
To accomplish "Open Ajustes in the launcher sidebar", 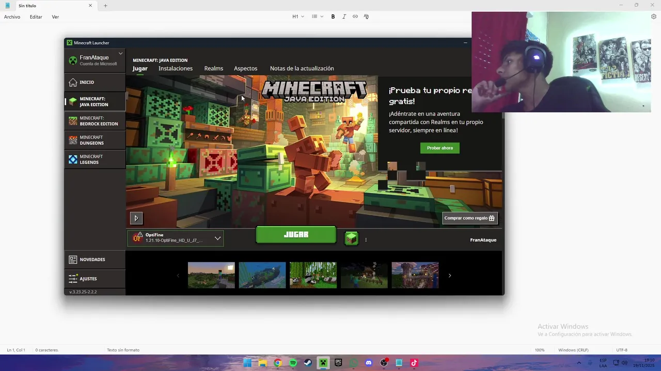I will coord(95,279).
